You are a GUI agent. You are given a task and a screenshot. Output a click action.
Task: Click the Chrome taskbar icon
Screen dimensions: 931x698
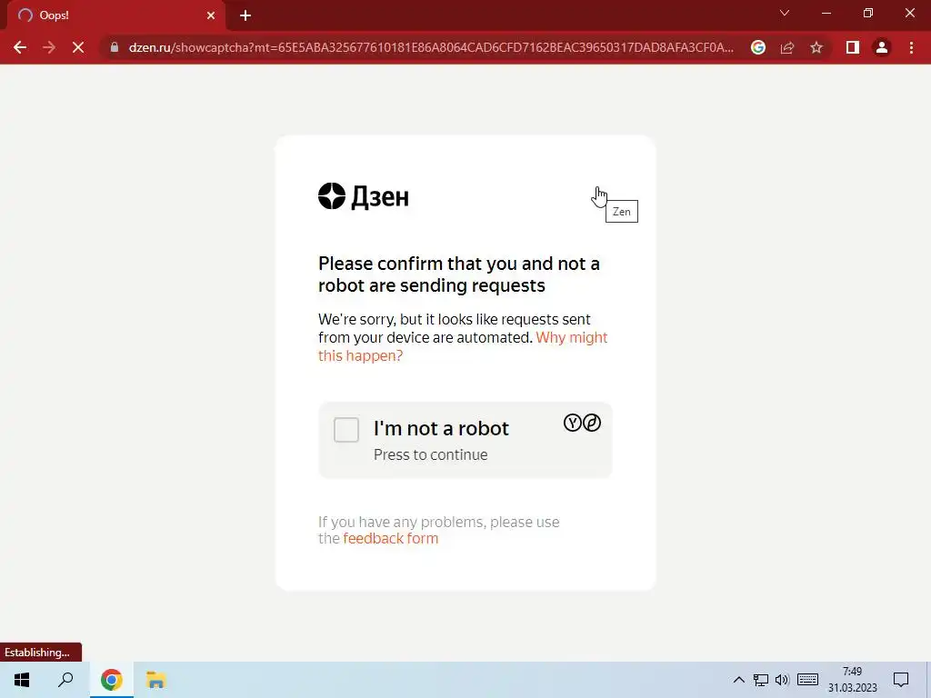[x=112, y=680]
